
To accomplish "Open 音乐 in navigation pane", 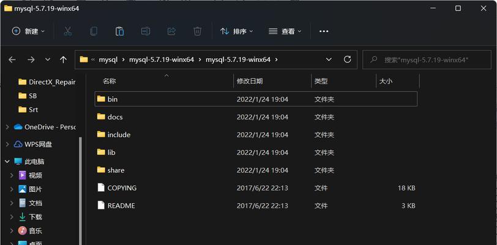I will click(30, 231).
